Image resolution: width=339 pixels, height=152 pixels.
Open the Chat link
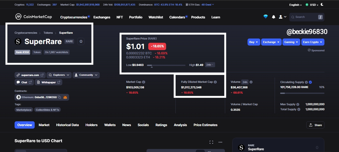24,82
